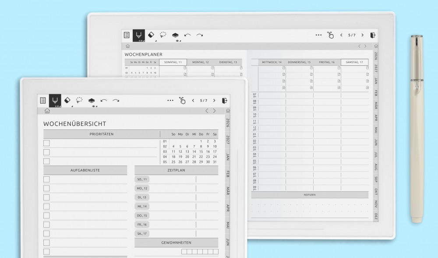Screen dimensions: 438x258
Task: Redo the action on back tablet toolbar
Action: point(200,35)
